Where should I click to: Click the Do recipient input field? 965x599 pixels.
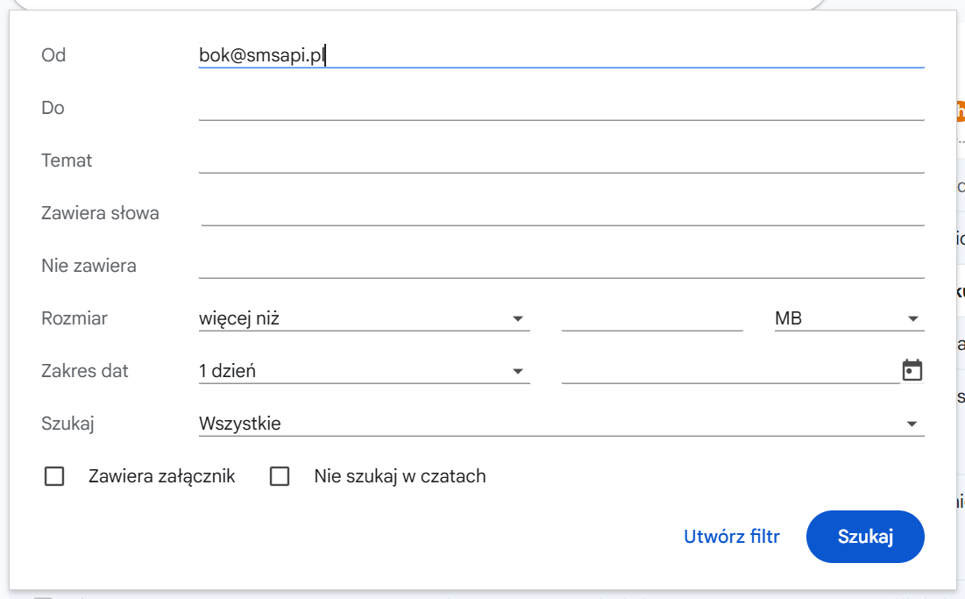(x=561, y=108)
